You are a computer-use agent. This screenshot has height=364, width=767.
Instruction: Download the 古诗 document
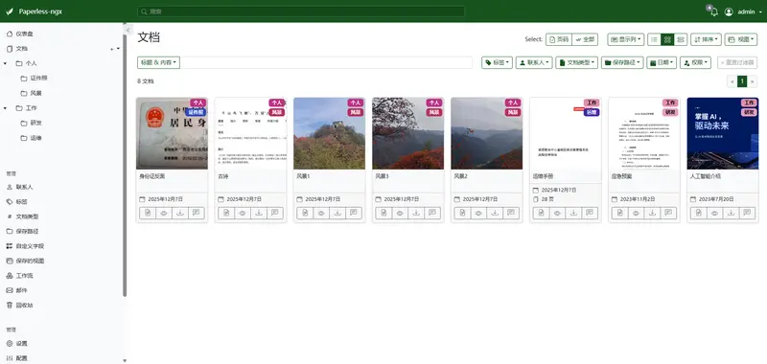click(259, 213)
